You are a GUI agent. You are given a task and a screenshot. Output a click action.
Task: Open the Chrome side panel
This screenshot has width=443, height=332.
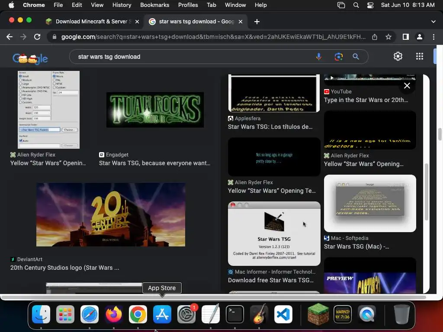coord(406,37)
